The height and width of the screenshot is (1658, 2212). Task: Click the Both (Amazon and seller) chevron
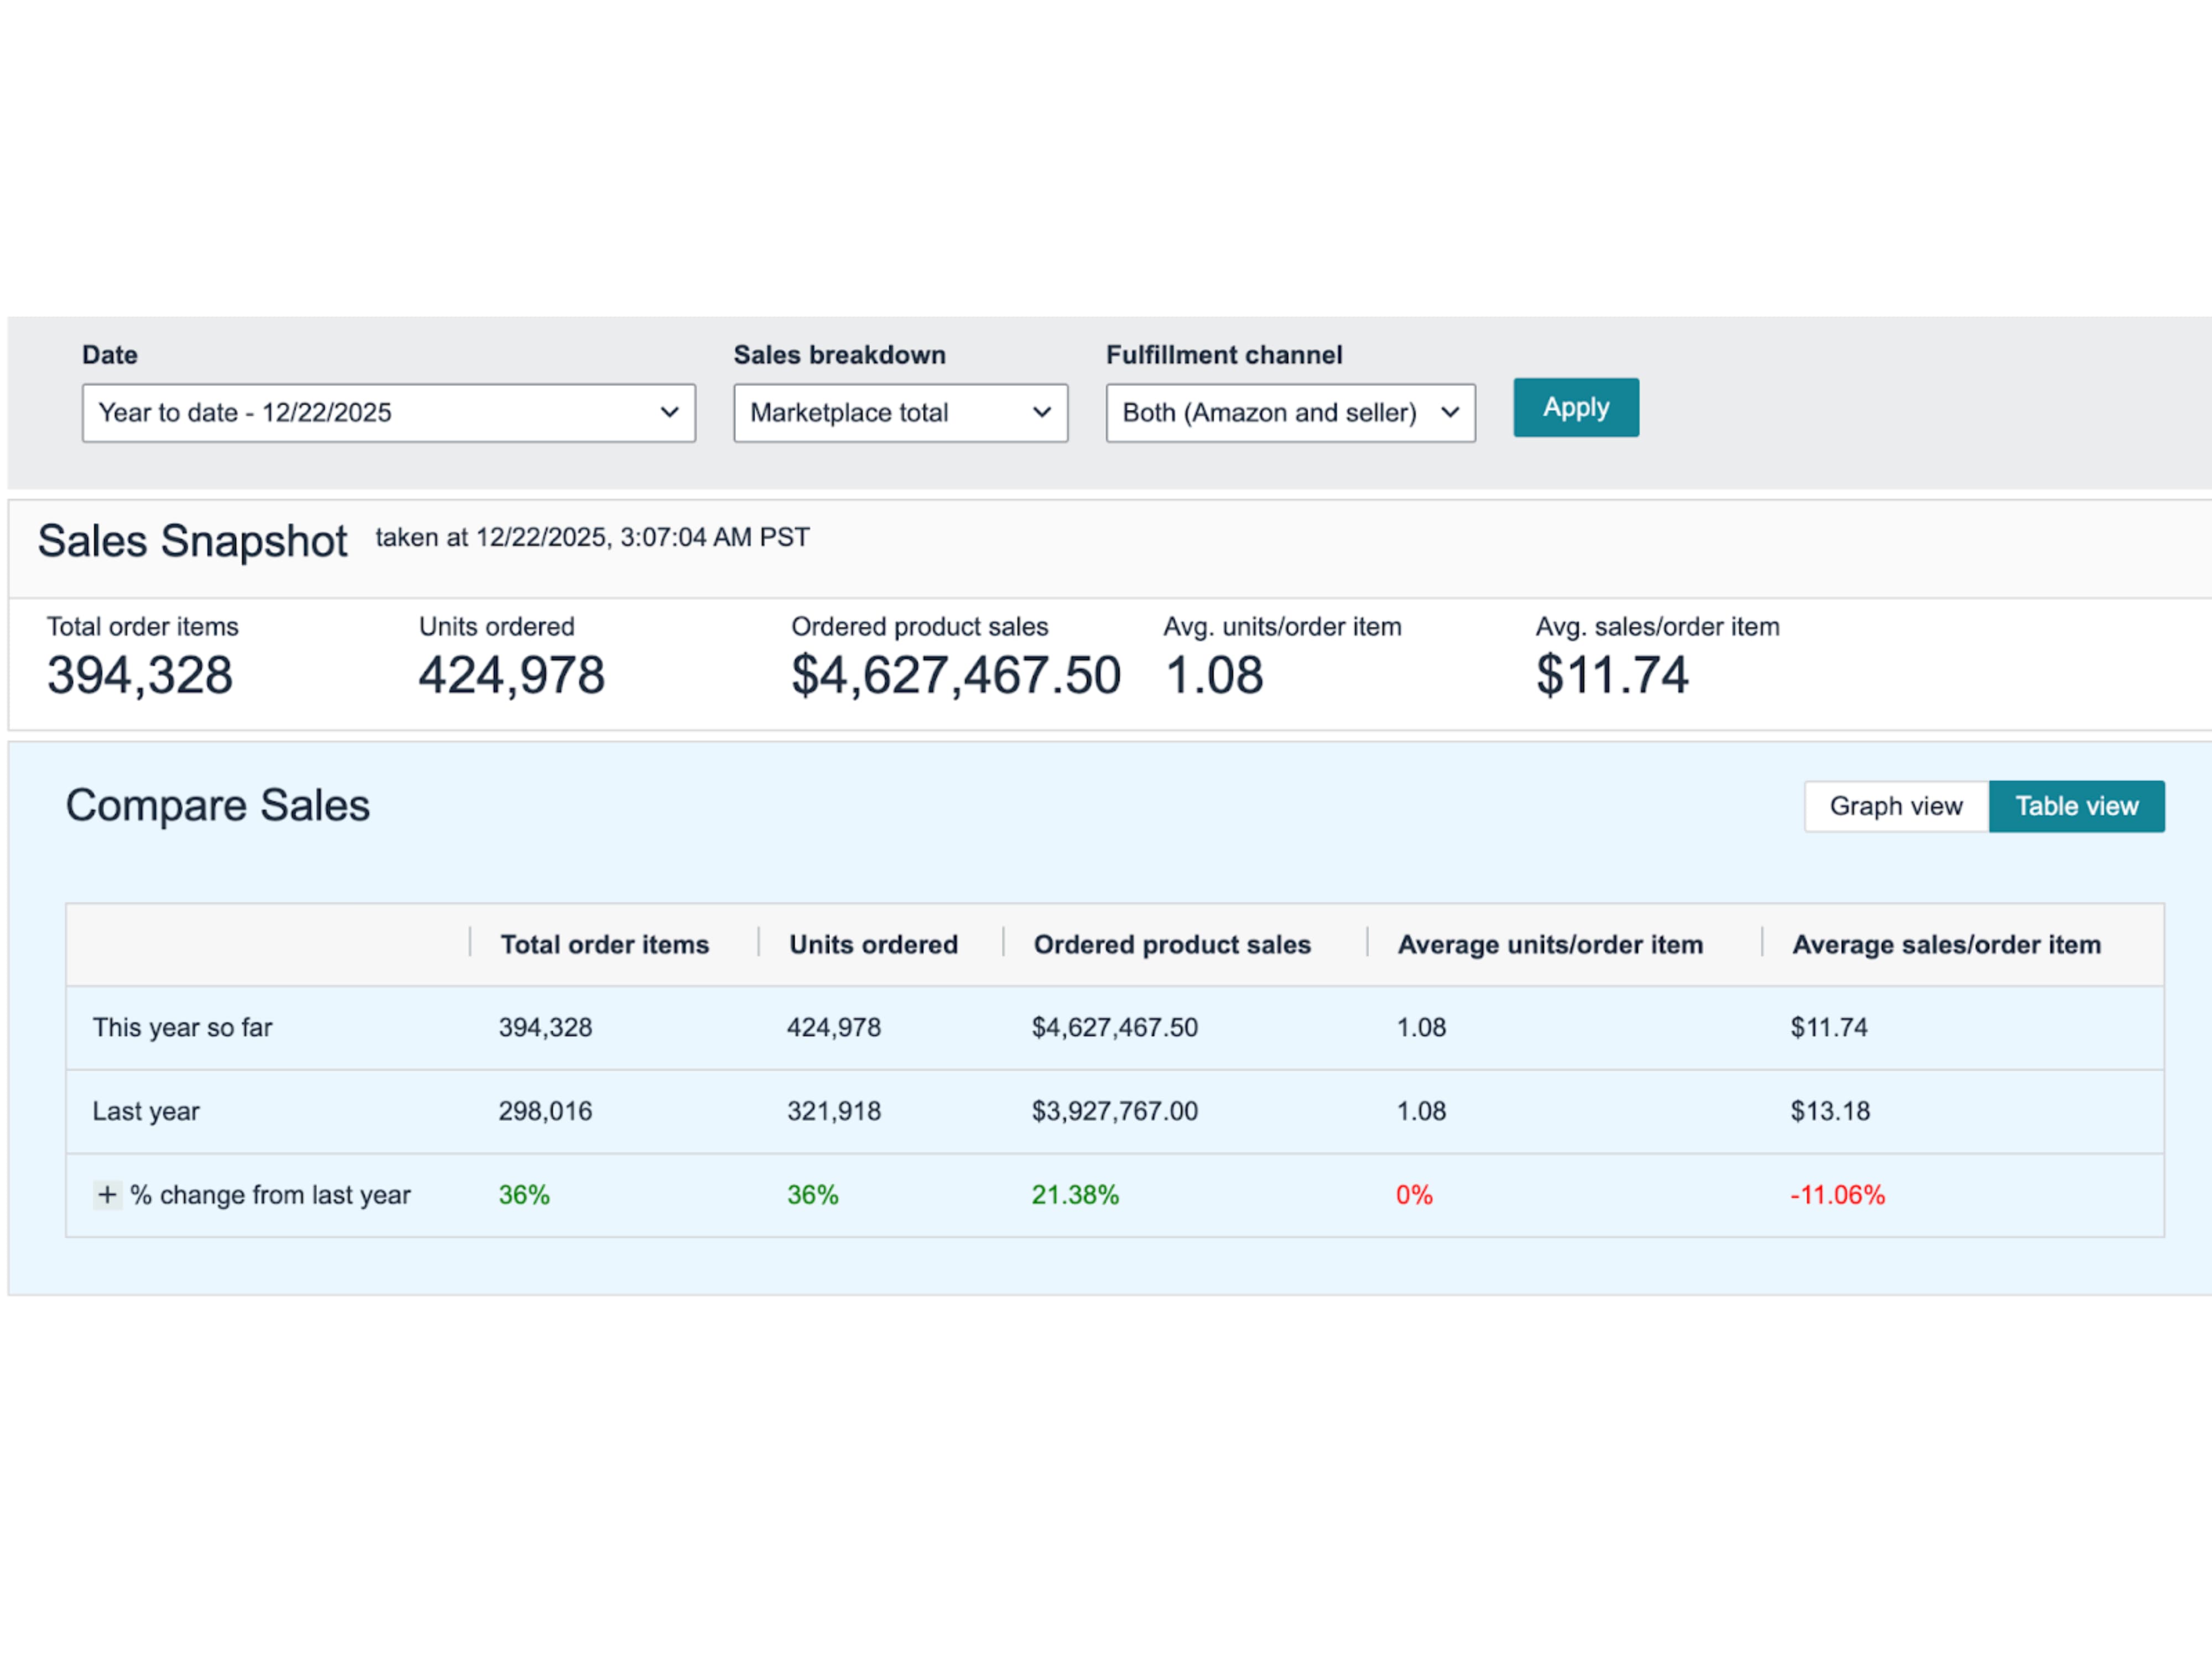coord(1449,413)
